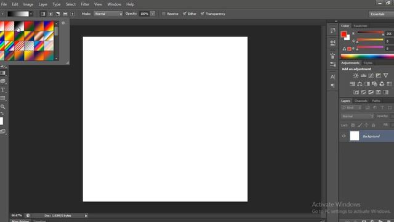Uncheck the Dither option
The width and height of the screenshot is (394, 222).
[x=185, y=14]
